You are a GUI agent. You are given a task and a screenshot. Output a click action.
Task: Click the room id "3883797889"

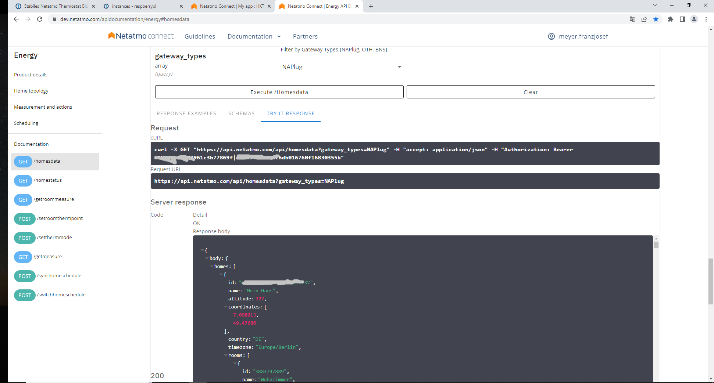coord(269,372)
